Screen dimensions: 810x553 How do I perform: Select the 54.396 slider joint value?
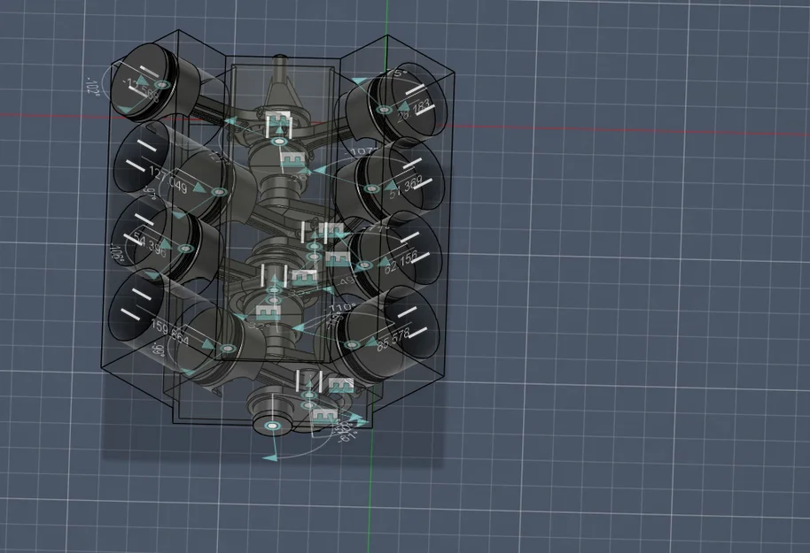click(x=150, y=242)
